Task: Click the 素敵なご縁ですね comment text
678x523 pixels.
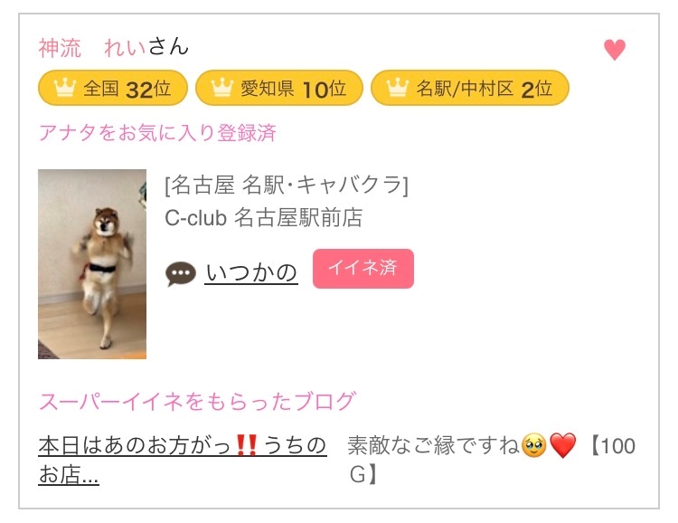Action: (x=433, y=445)
